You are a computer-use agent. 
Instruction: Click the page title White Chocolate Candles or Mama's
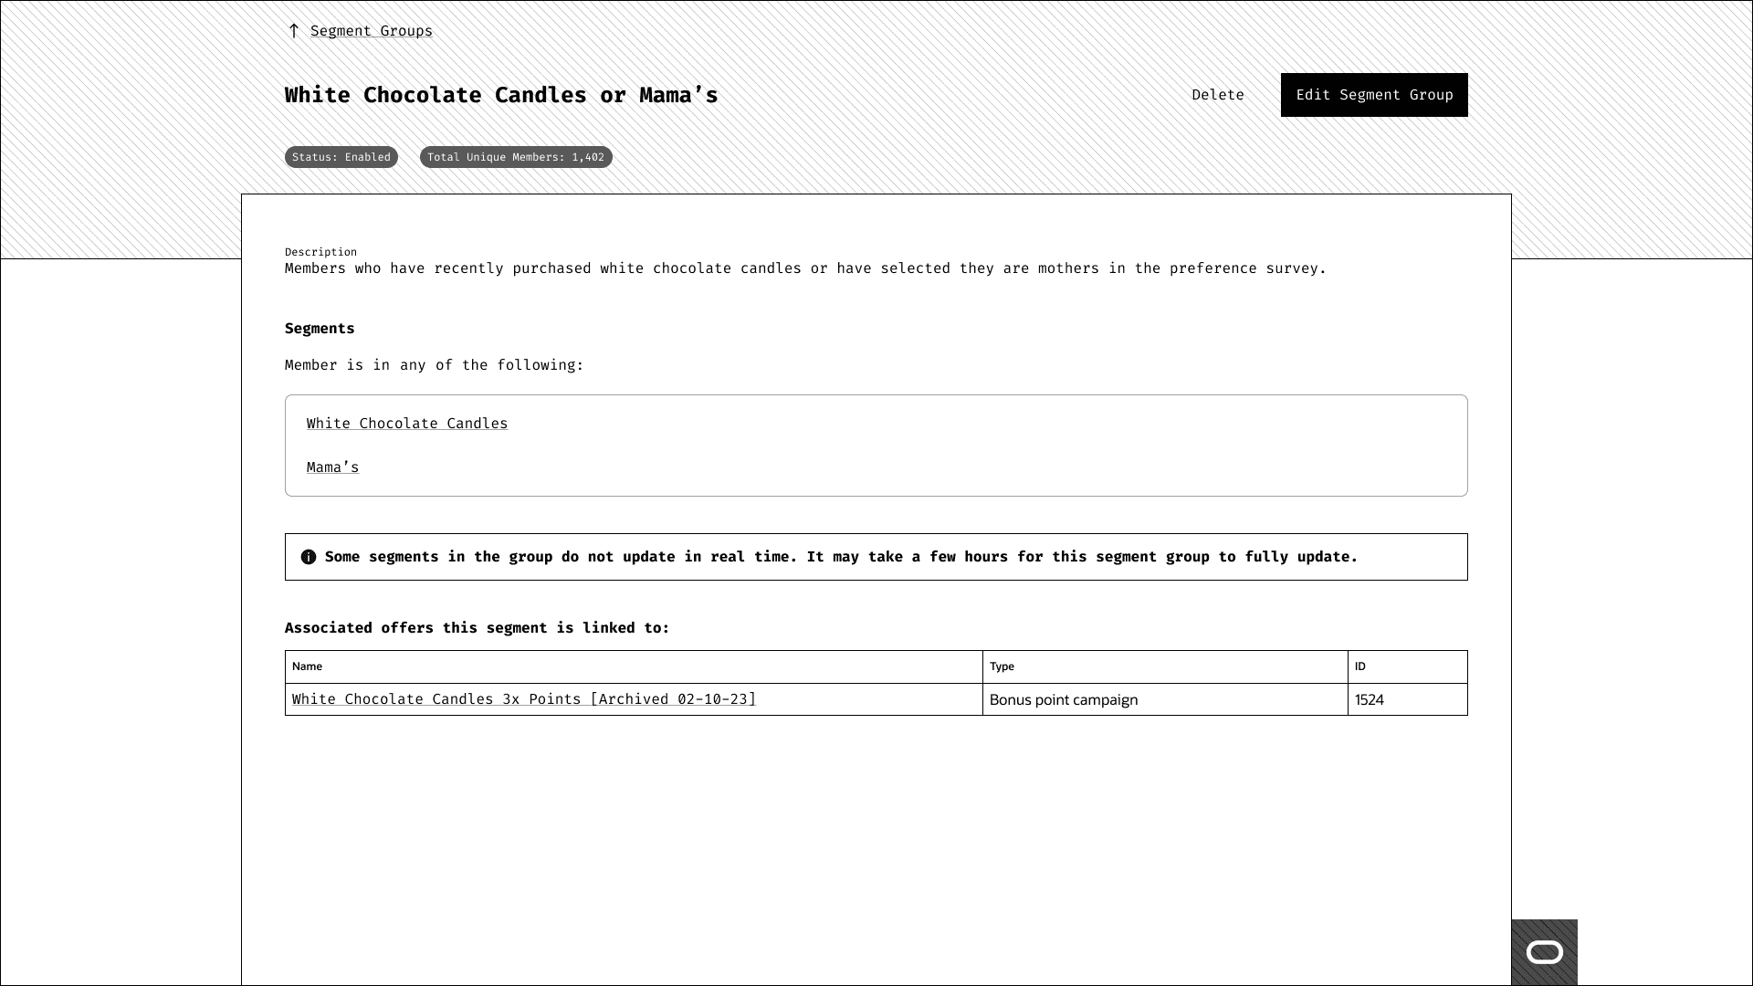click(500, 95)
